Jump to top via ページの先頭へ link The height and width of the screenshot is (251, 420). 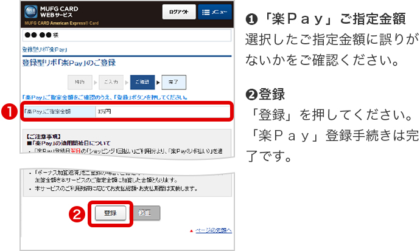pyautogui.click(x=213, y=230)
